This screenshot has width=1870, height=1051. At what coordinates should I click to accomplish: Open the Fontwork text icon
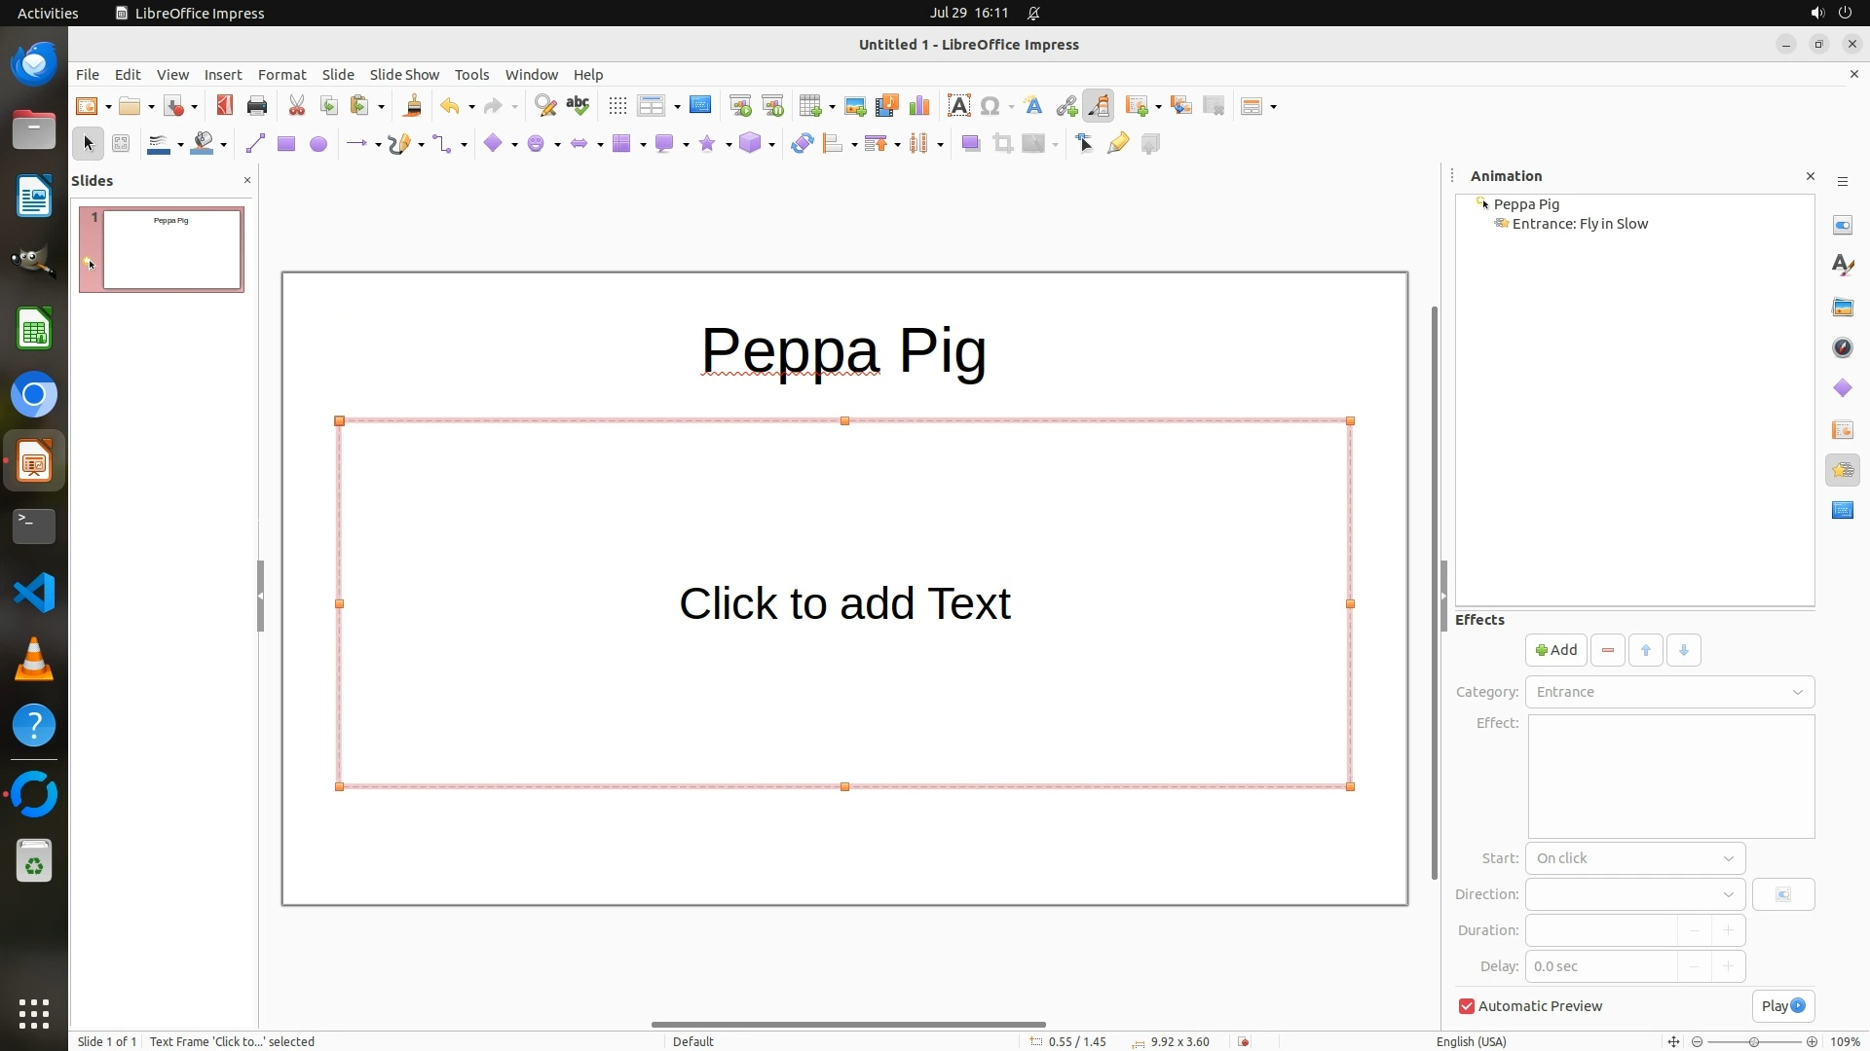[x=1033, y=106]
